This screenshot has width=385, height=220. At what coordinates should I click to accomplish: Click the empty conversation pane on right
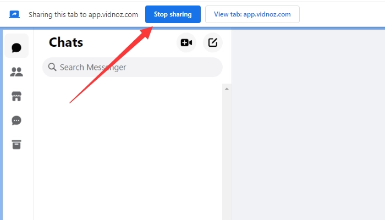pos(308,127)
